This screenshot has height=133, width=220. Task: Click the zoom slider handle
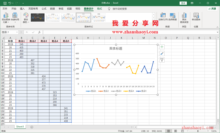(198, 131)
